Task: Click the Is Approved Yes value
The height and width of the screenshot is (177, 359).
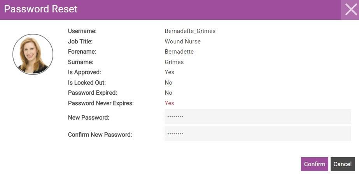Action: tap(170, 72)
